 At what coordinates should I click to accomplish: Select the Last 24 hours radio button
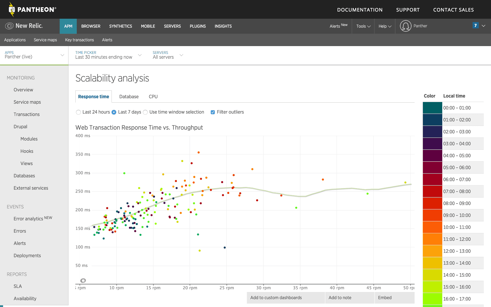[78, 112]
